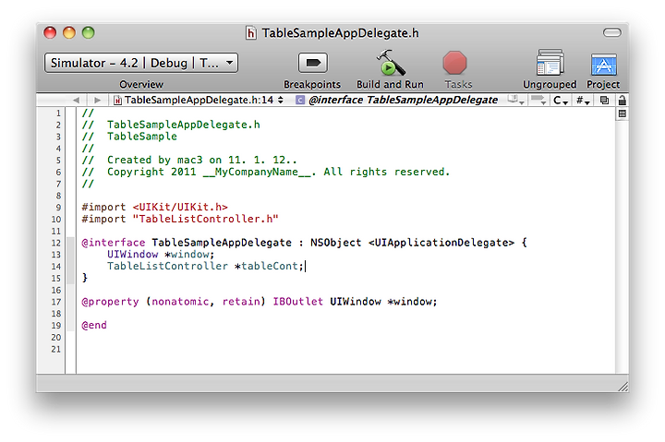Click the text "TableListController.h" on line 10
This screenshot has height=442, width=665.
tap(206, 219)
